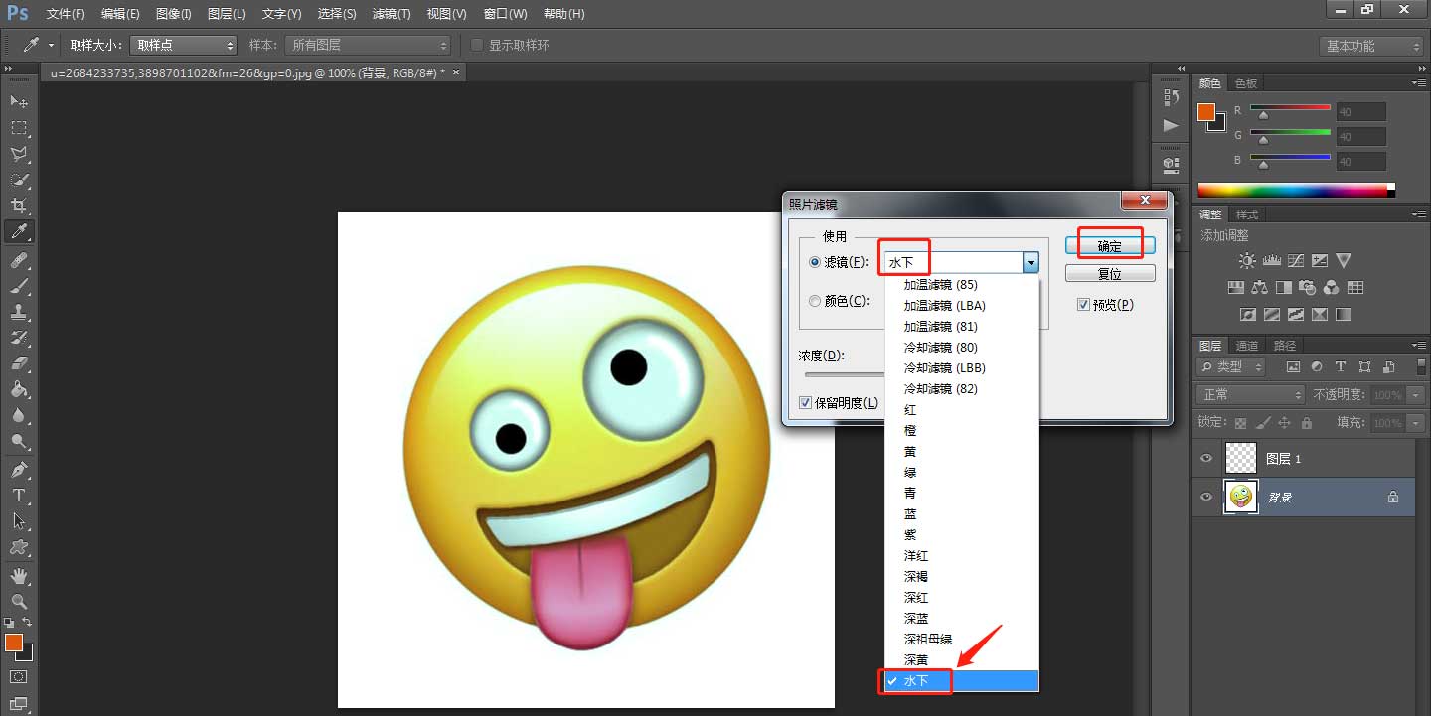
Task: Select the 颜色 radio button
Action: (815, 300)
